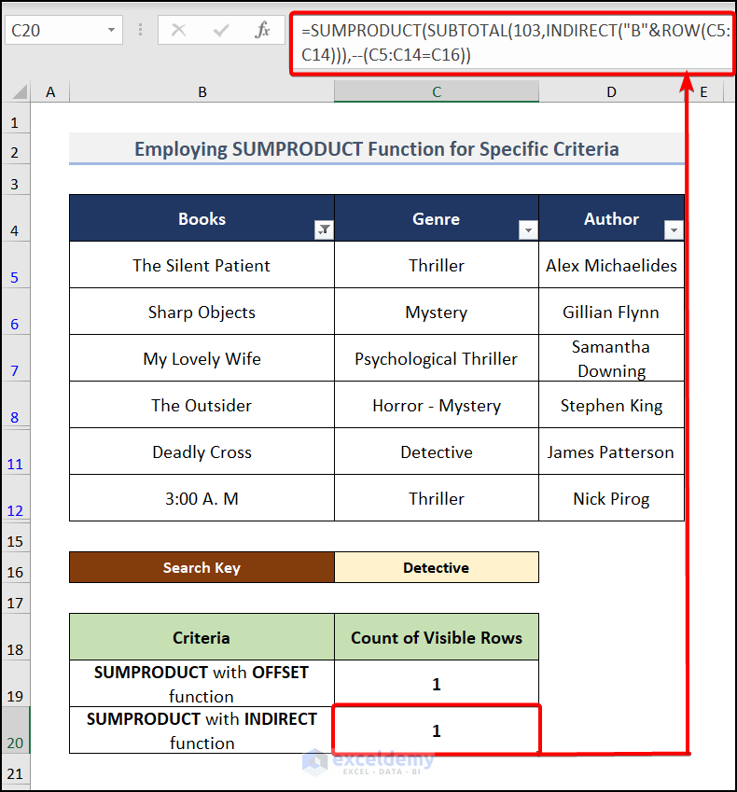Select column B header
The height and width of the screenshot is (792, 737).
[202, 92]
